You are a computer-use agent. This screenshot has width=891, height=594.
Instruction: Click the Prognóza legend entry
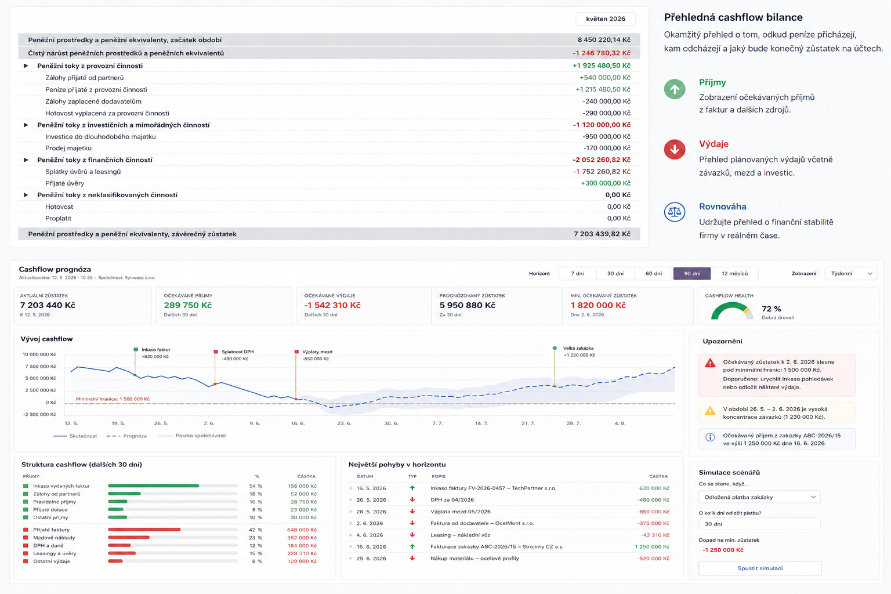127,436
